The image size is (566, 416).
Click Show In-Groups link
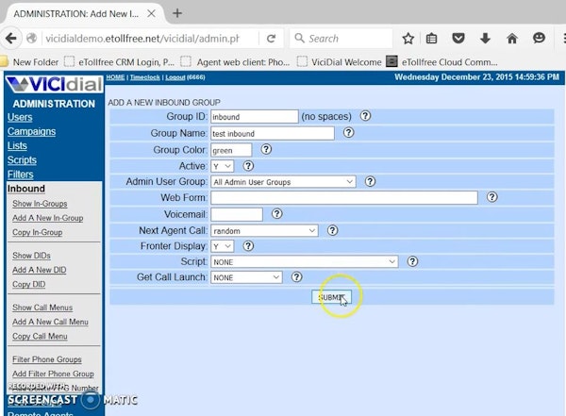coord(40,204)
